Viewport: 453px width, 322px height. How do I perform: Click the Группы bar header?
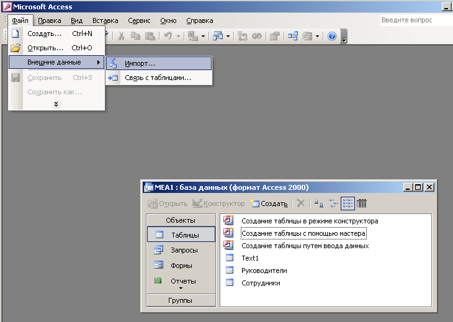181,300
